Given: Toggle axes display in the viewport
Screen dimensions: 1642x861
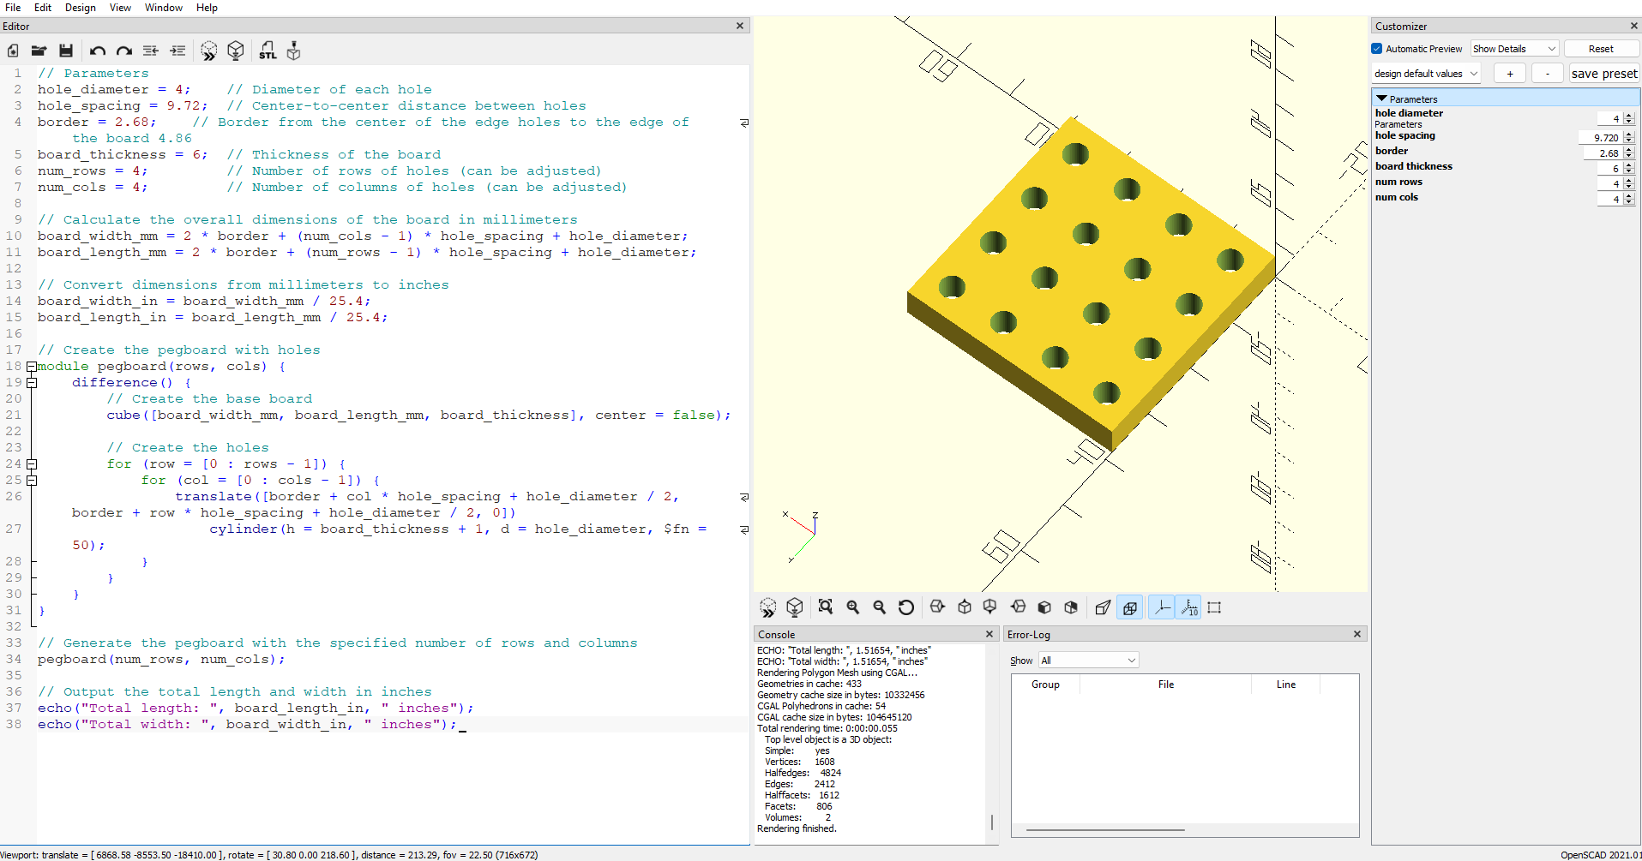Looking at the screenshot, I should (x=1162, y=607).
